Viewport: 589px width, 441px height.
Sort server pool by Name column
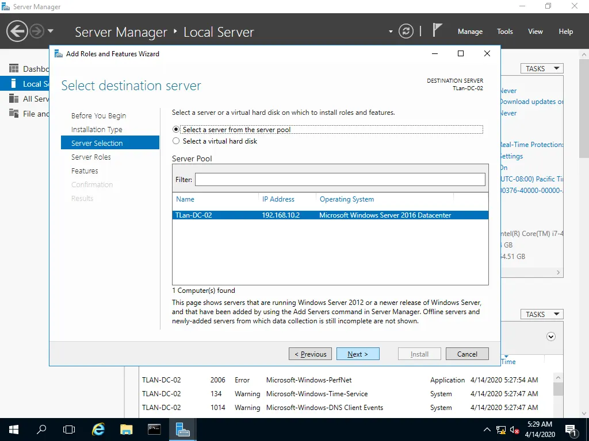[185, 199]
